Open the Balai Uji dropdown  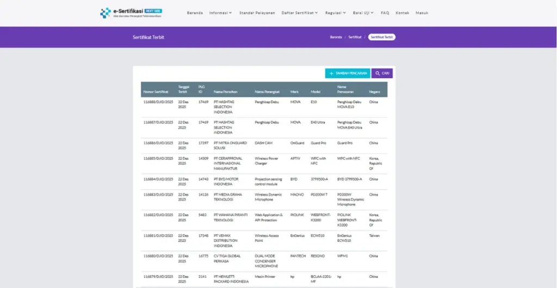363,12
